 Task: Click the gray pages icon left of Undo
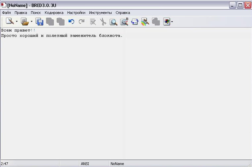coord(61,22)
